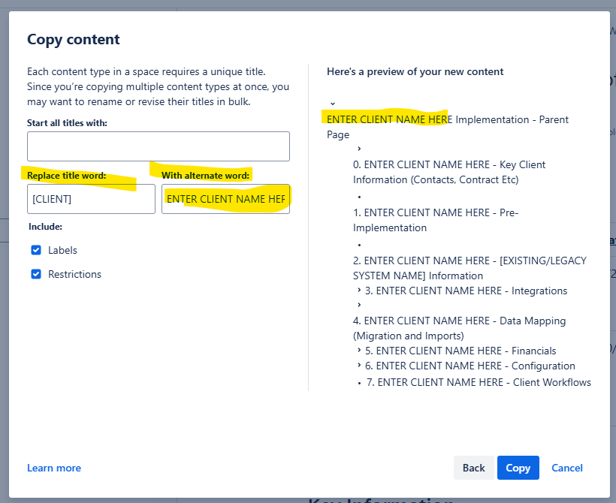Cancel the Copy content dialog
The height and width of the screenshot is (503, 616).
567,468
